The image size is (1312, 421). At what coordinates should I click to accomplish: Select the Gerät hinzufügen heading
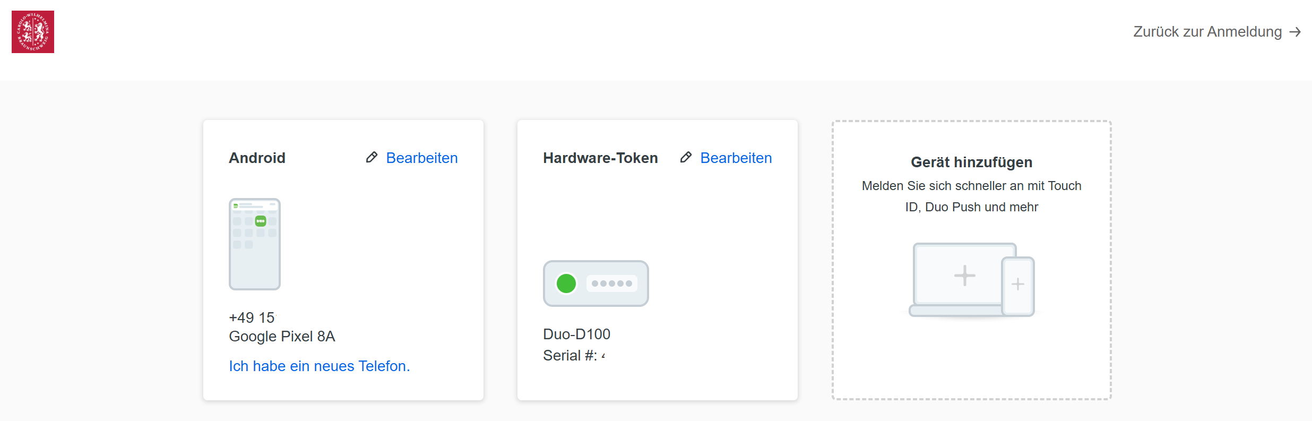tap(971, 162)
